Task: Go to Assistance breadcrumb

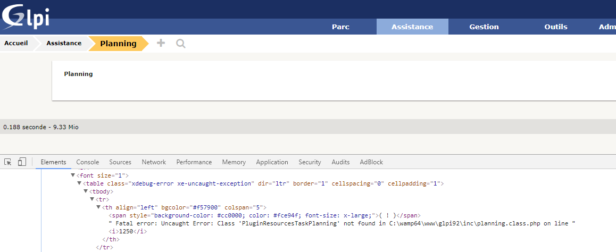Action: 64,43
